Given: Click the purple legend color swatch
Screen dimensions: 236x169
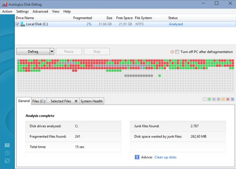Looking at the screenshot, I should pos(214,99).
